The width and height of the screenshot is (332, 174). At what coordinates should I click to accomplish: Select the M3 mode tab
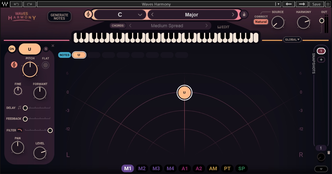(x=156, y=168)
